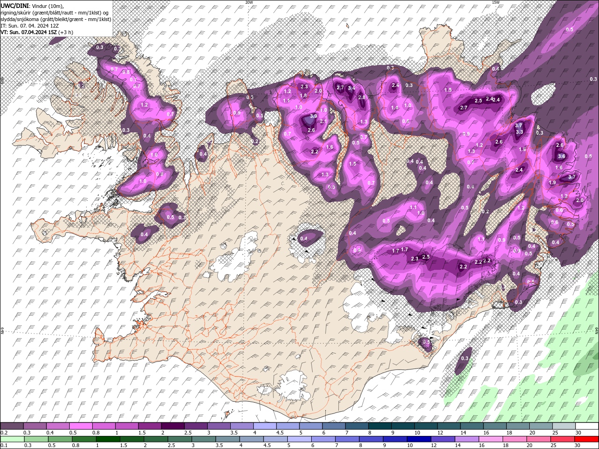Viewport: 599px width, 449px height.
Task: Click the dark teal swatch labeled 8
Action: (x=380, y=426)
